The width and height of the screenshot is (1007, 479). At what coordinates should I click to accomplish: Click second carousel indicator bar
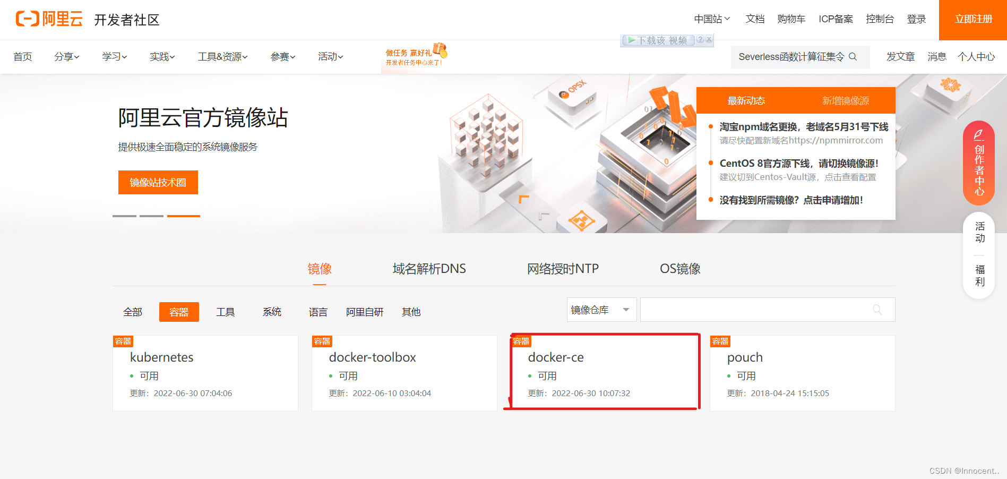pyautogui.click(x=151, y=216)
